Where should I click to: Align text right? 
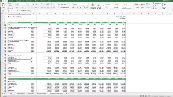[48, 7]
